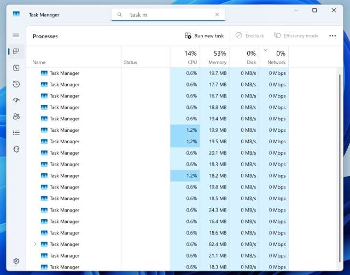This screenshot has height=275, width=350.
Task: Click Run new task
Action: point(204,36)
